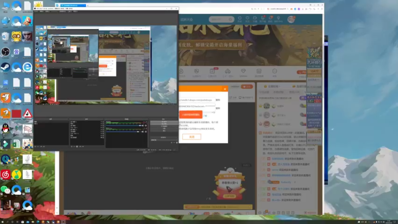Screen dimensions: 398x224
Task: Open the Excel spreadsheet file on desktop
Action: pyautogui.click(x=16, y=144)
